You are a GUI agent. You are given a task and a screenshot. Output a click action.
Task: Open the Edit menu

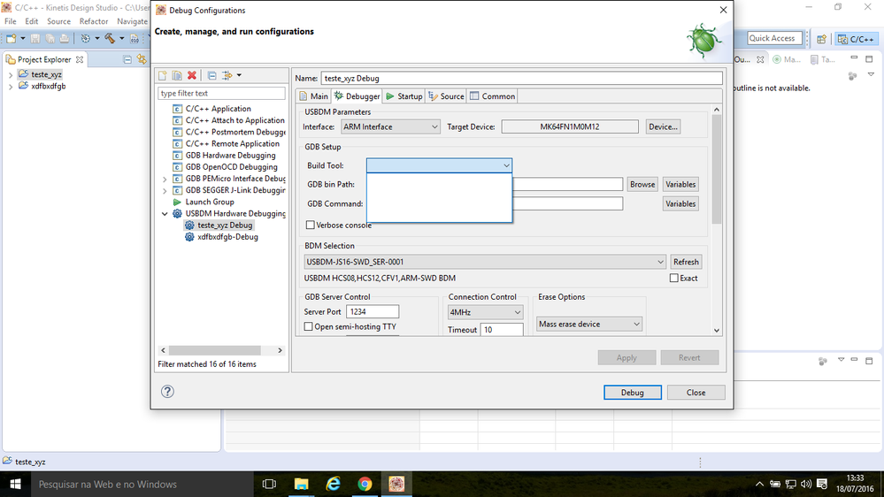pos(32,21)
